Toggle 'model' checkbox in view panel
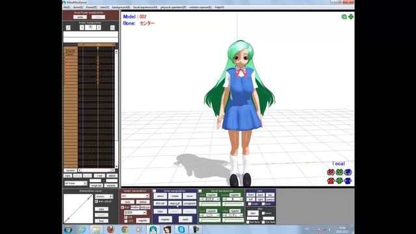 pyautogui.click(x=250, y=203)
